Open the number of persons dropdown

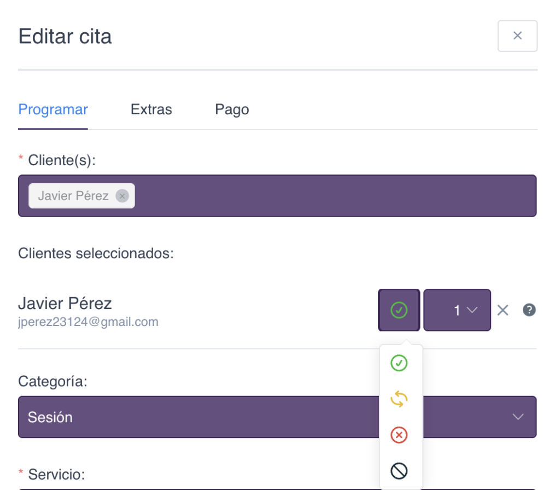pos(457,310)
